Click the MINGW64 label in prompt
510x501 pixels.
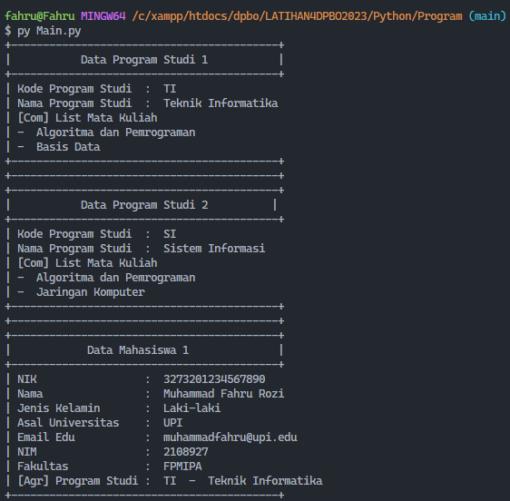coord(103,16)
